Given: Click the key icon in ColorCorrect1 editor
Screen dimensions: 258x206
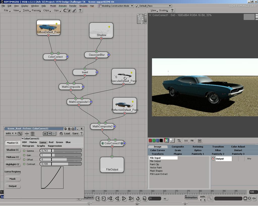Looking at the screenshot, I should point(20,133).
